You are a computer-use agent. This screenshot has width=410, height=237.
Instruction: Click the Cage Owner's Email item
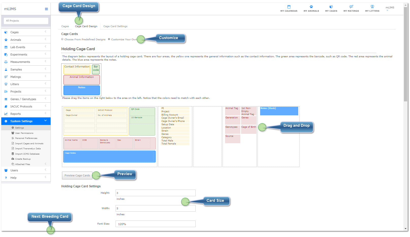[175, 118]
